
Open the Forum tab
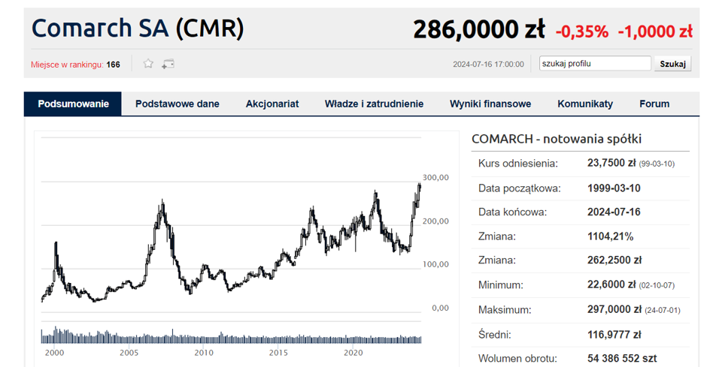tap(654, 104)
